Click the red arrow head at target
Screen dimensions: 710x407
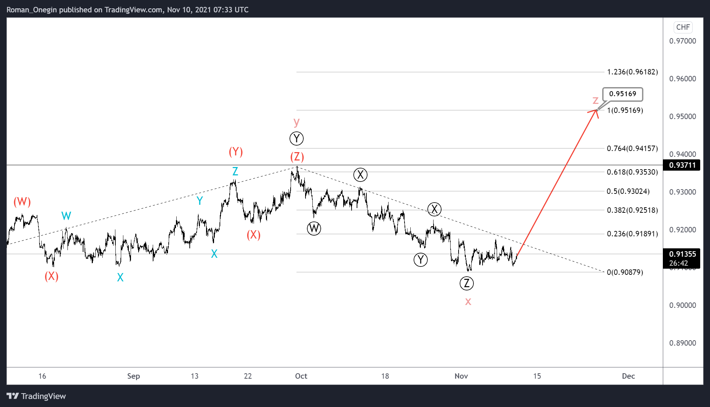tap(595, 111)
